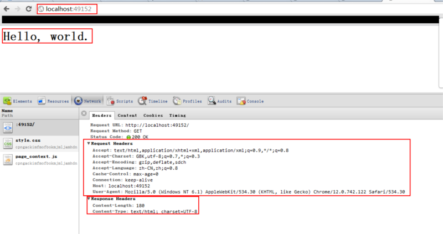Screen dimensions: 443x234
Task: Click the JS file icon
Action: (x=8, y=159)
